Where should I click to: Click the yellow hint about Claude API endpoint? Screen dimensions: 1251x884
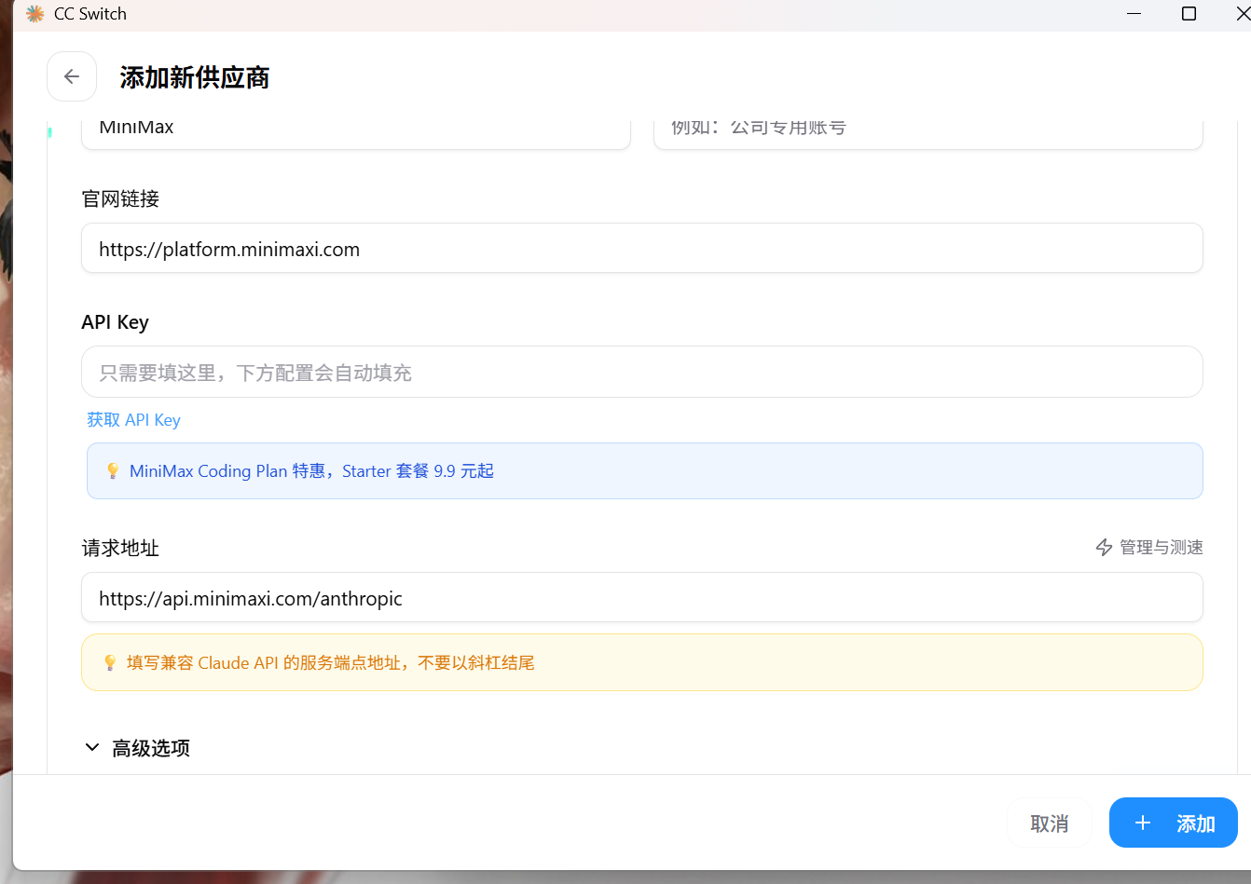[642, 662]
